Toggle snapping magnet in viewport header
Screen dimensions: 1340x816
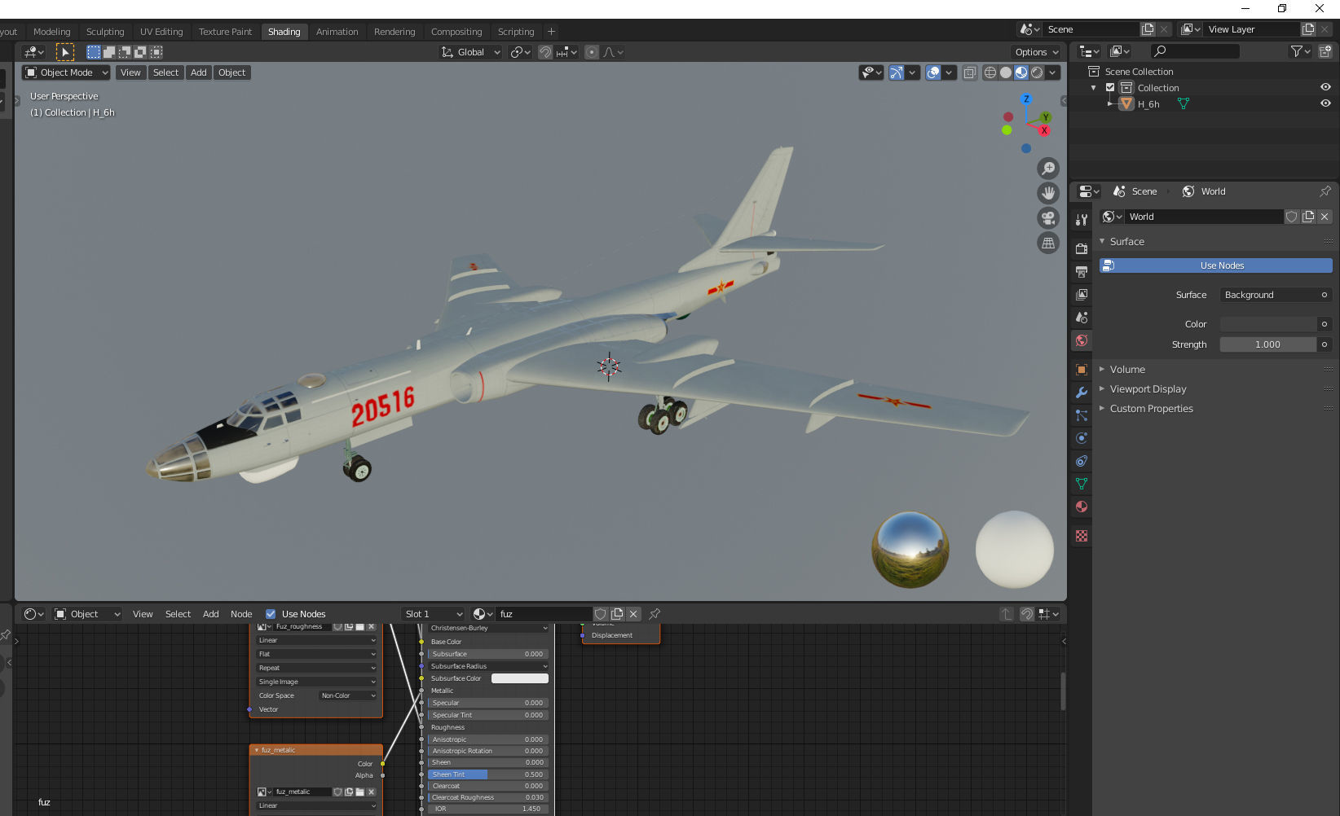click(x=545, y=52)
